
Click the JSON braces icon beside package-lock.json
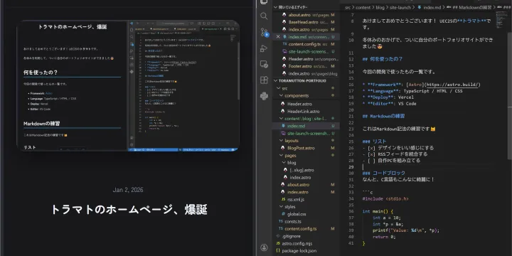[278, 251]
